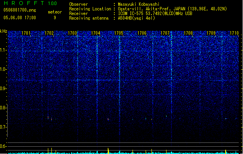Select the 1702 time marker
The width and height of the screenshot is (243, 154).
pos(49,33)
